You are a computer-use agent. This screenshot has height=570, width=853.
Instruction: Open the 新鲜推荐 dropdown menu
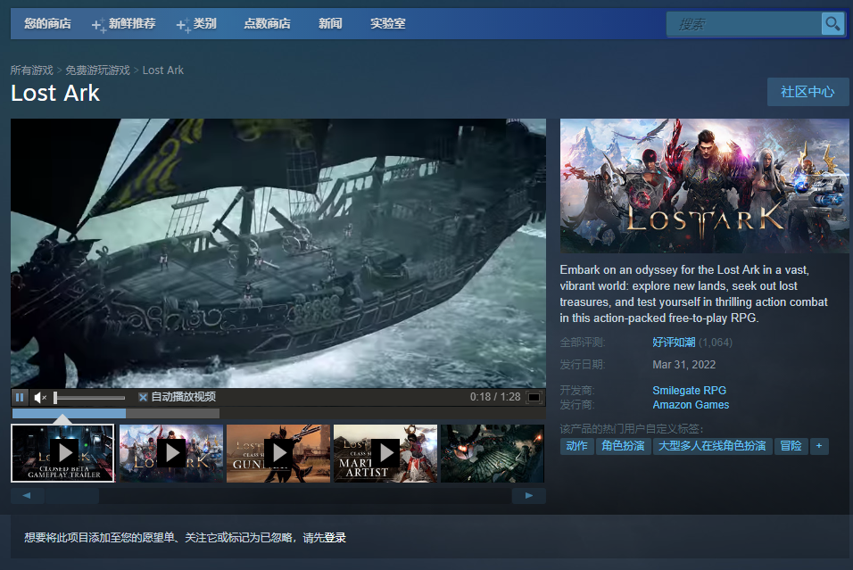[124, 23]
